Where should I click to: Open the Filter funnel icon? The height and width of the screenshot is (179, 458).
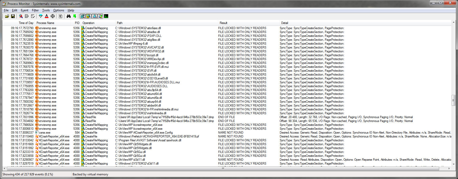coord(41,16)
